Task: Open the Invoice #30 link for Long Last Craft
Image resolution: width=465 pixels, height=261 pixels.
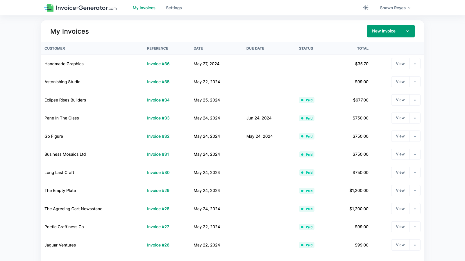Action: pyautogui.click(x=158, y=172)
